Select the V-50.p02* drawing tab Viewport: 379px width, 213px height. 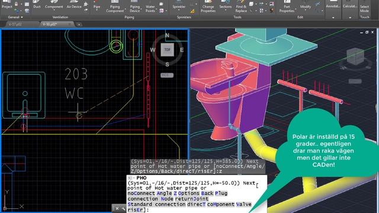point(50,24)
